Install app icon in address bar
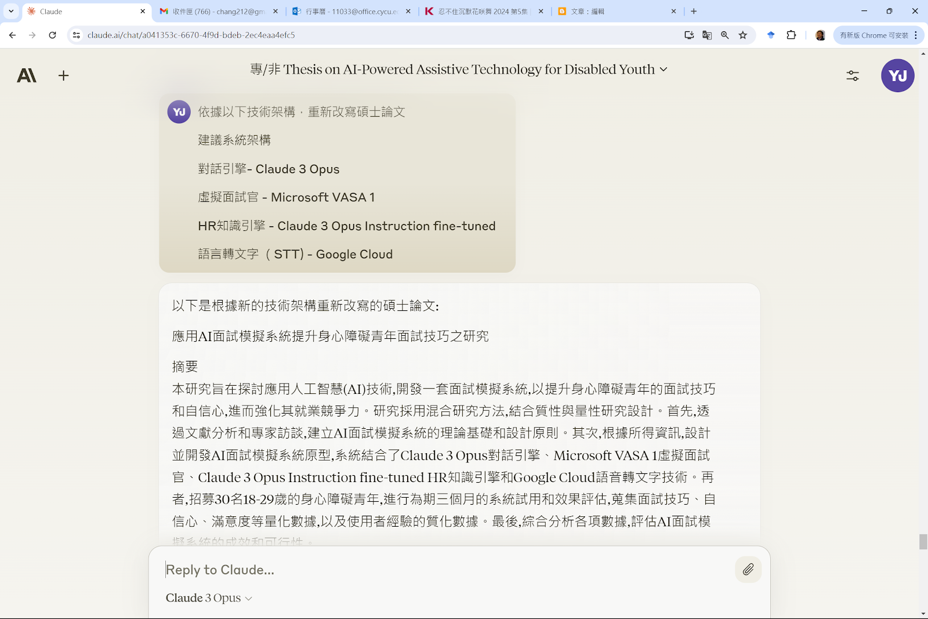 tap(689, 35)
